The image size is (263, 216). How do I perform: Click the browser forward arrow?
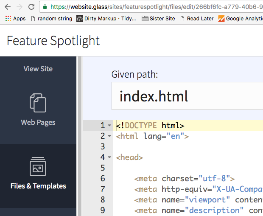pyautogui.click(x=20, y=7)
